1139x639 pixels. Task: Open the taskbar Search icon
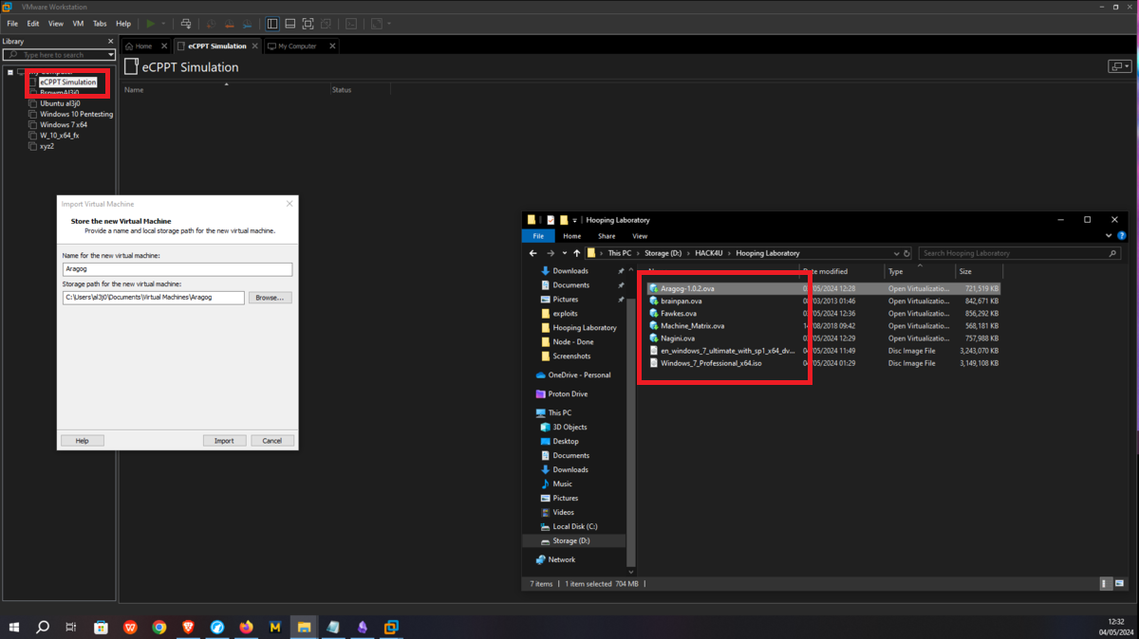point(43,627)
